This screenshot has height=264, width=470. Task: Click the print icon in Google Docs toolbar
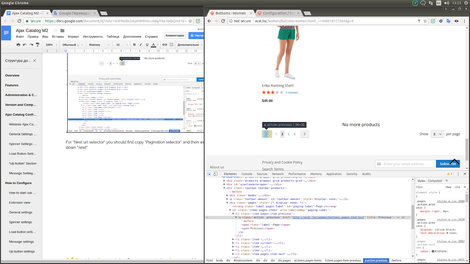point(18,45)
